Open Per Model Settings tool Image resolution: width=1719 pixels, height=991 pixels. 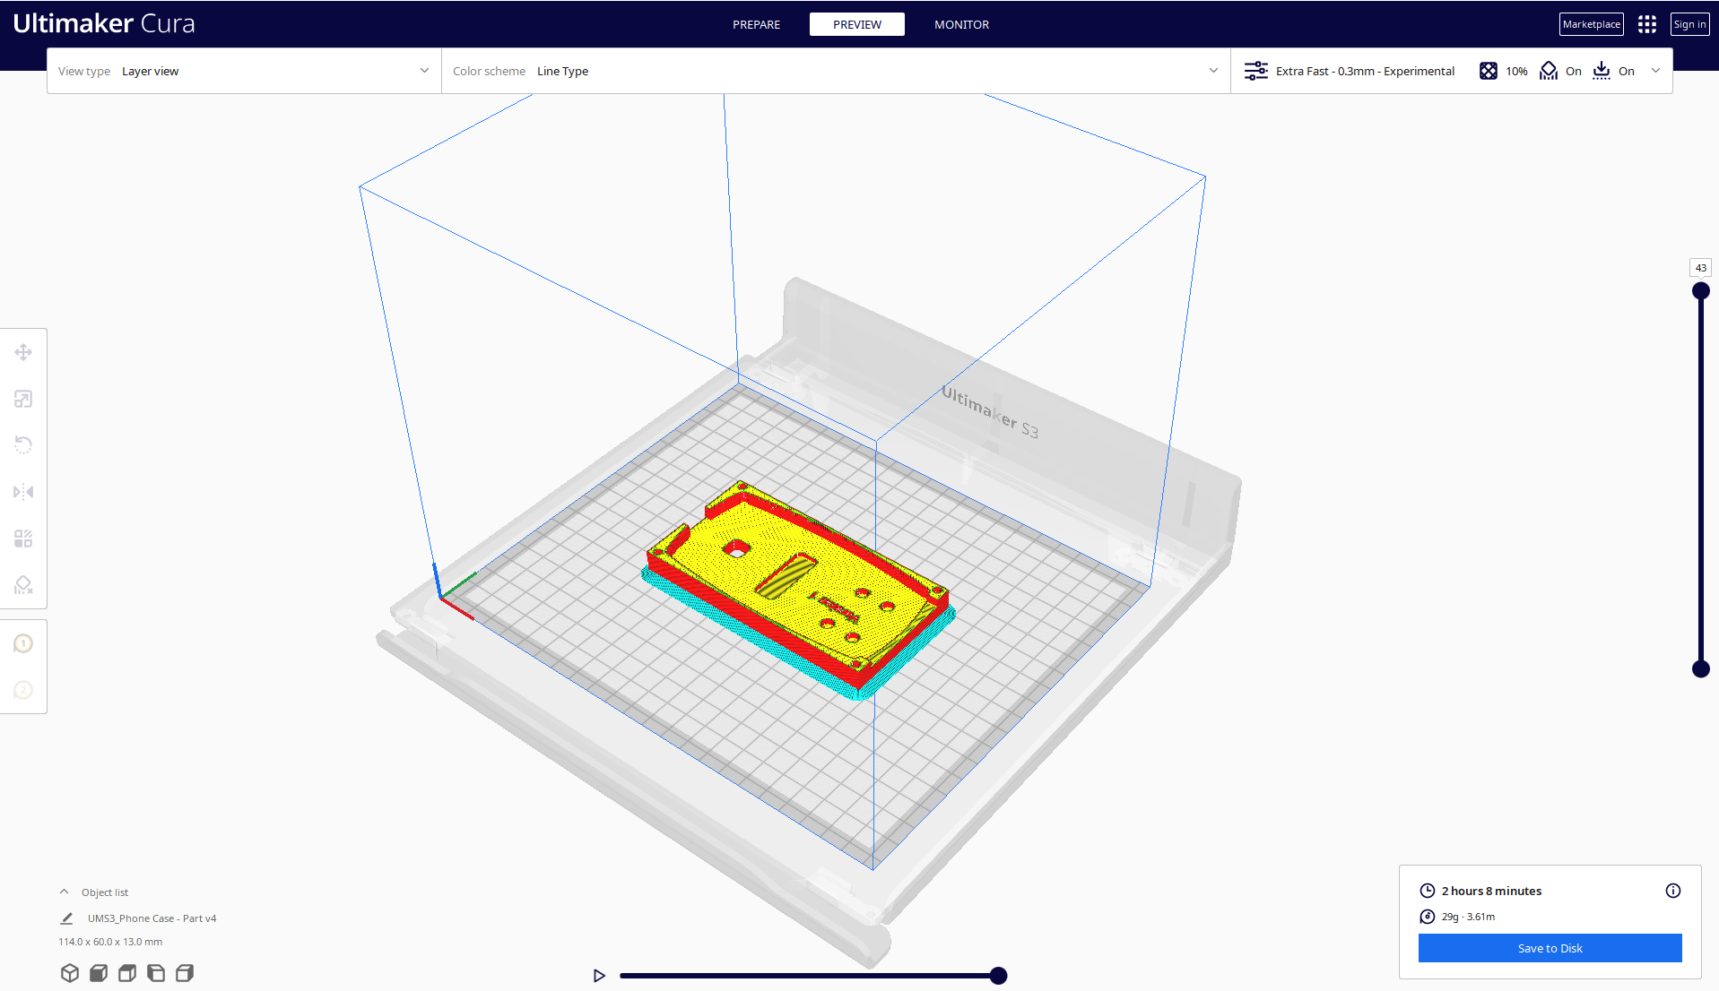(x=23, y=539)
